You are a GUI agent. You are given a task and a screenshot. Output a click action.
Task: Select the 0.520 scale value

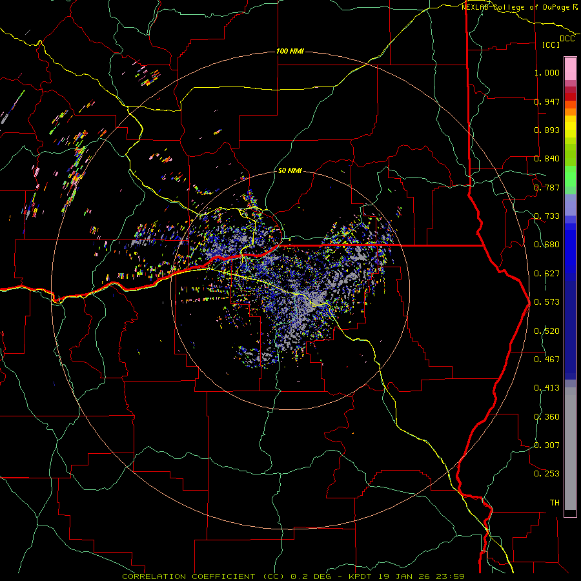click(547, 331)
